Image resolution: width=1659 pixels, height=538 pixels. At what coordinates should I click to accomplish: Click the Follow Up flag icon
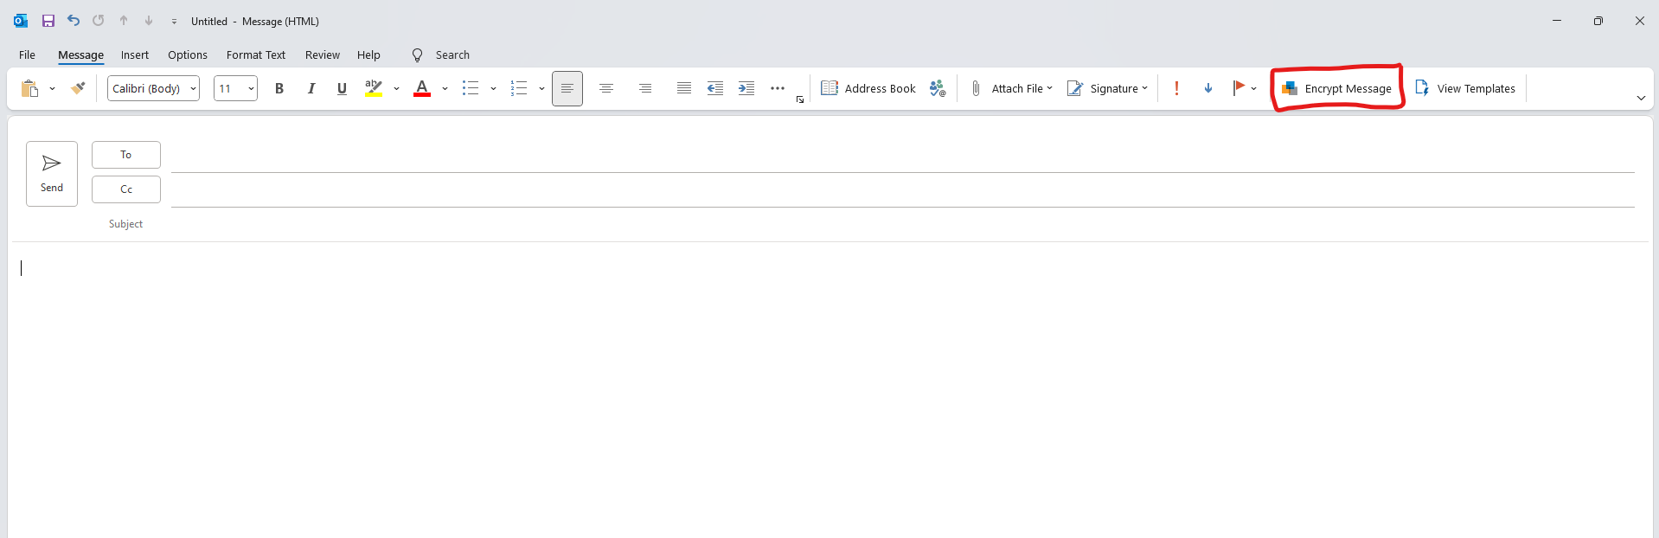pyautogui.click(x=1239, y=87)
